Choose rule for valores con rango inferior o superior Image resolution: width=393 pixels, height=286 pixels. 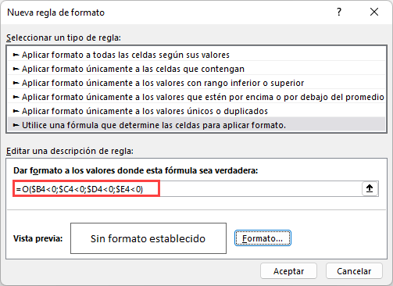(x=197, y=83)
